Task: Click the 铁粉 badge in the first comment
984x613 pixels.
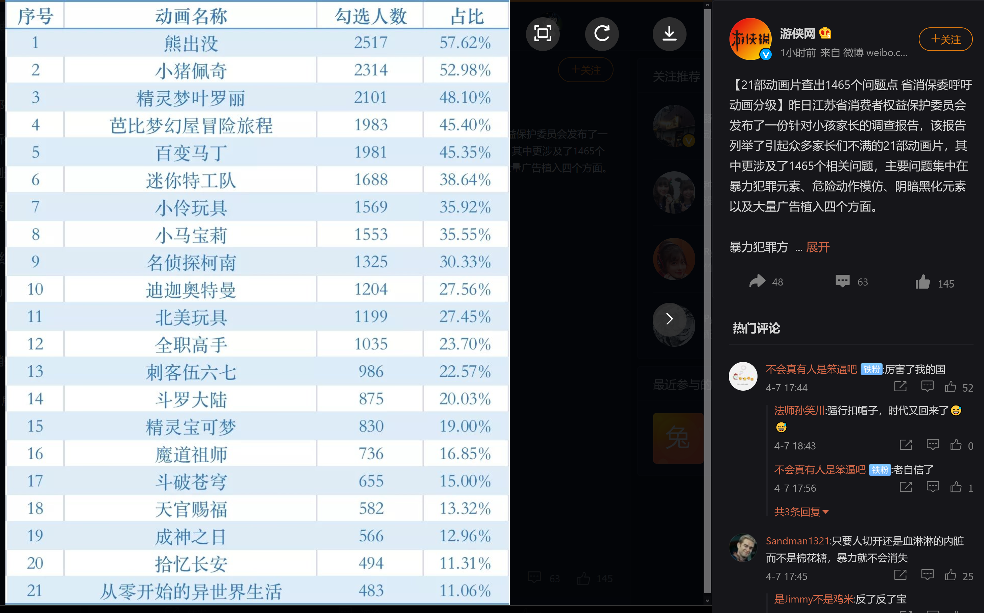Action: (871, 369)
